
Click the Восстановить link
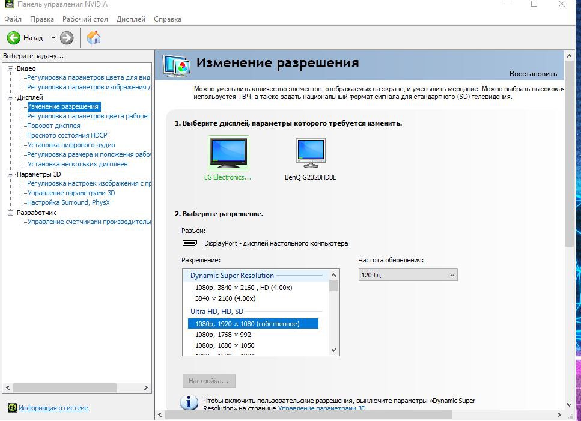pos(533,74)
